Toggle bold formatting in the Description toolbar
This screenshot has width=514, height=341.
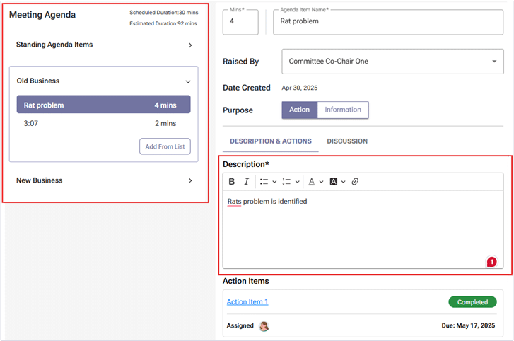pyautogui.click(x=232, y=182)
